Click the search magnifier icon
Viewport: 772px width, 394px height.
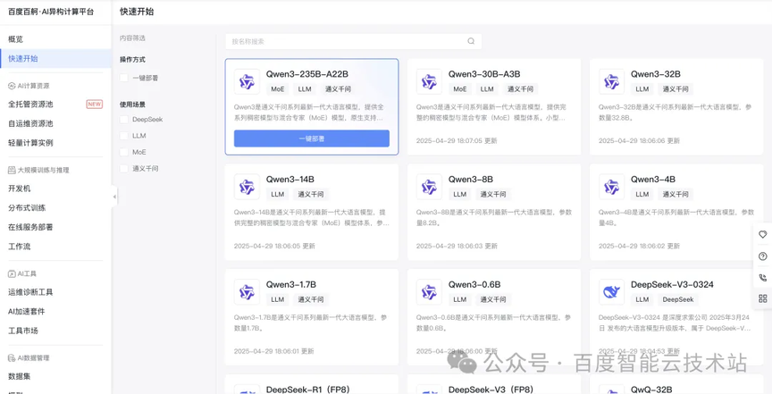pos(471,41)
